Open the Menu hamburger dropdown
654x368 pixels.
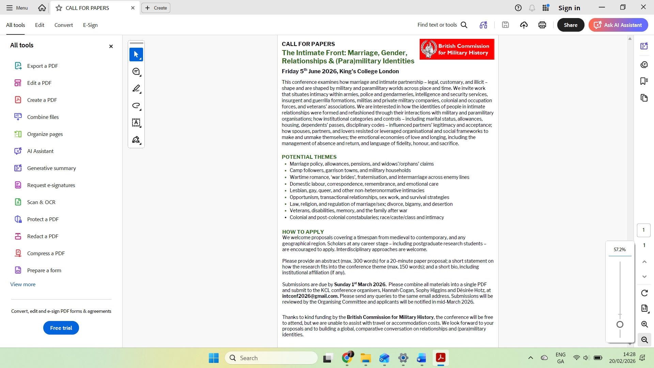[17, 8]
